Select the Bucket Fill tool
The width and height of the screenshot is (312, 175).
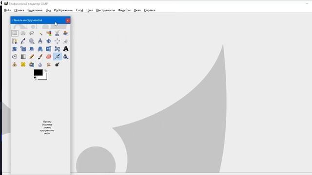(15, 56)
